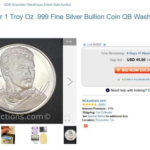
Task: Click the five-star seller rating
Action: [89, 105]
